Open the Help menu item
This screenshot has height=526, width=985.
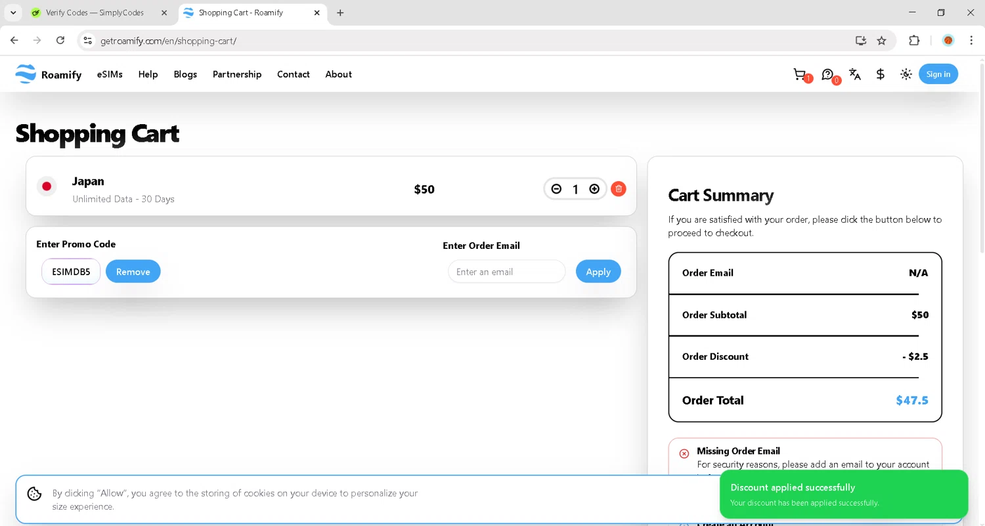tap(148, 74)
